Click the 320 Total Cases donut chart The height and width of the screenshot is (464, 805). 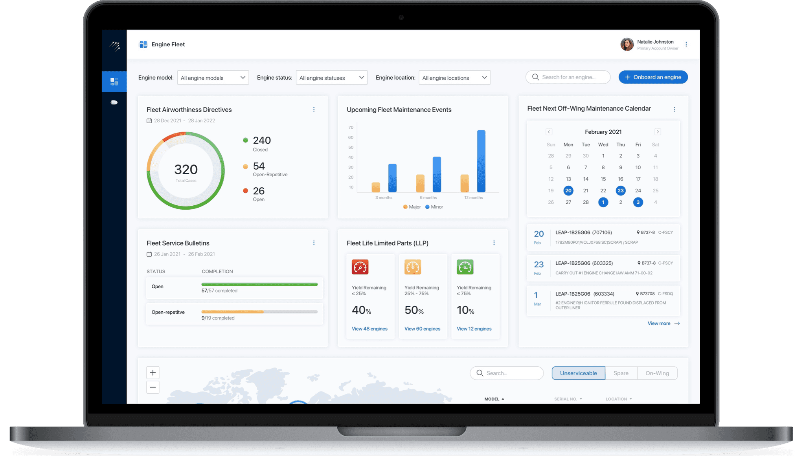186,171
